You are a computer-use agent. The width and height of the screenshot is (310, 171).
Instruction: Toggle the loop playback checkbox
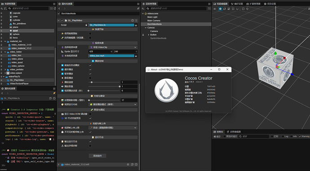pyautogui.click(x=90, y=69)
